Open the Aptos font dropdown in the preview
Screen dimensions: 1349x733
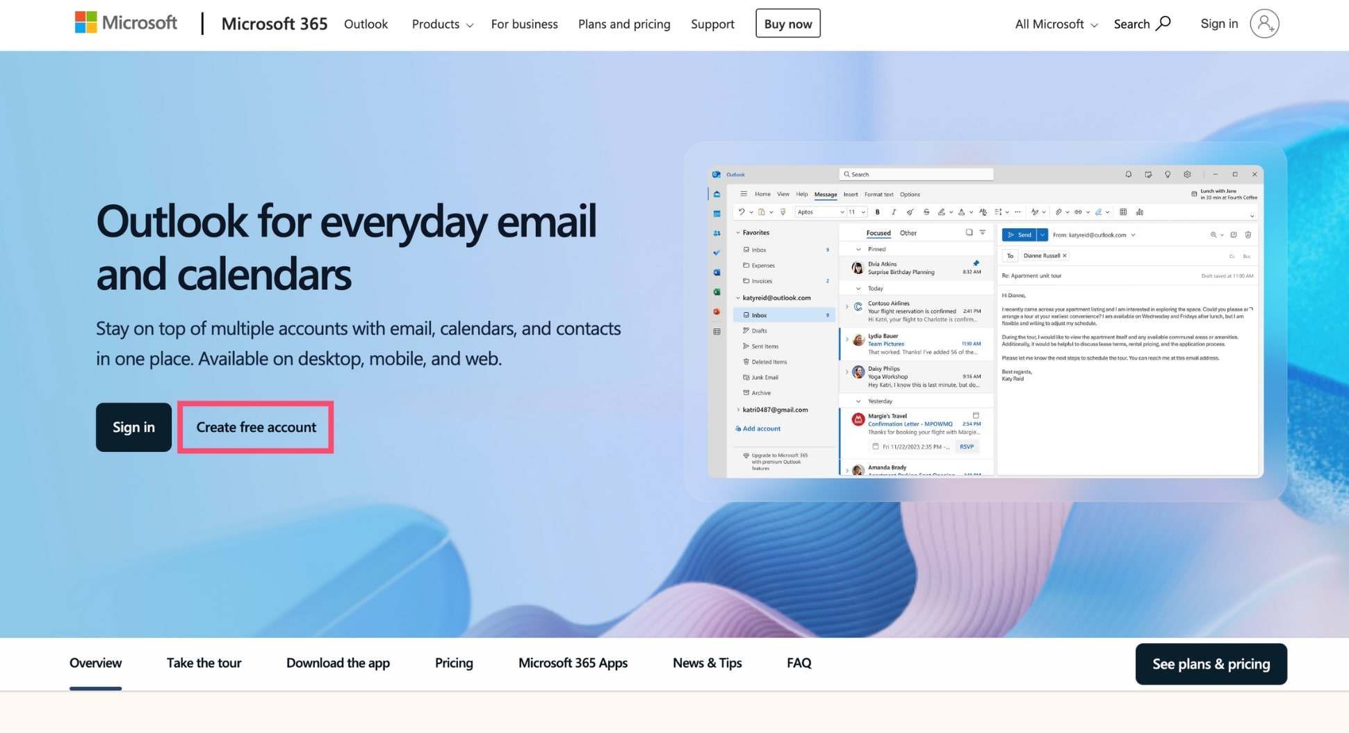[821, 212]
